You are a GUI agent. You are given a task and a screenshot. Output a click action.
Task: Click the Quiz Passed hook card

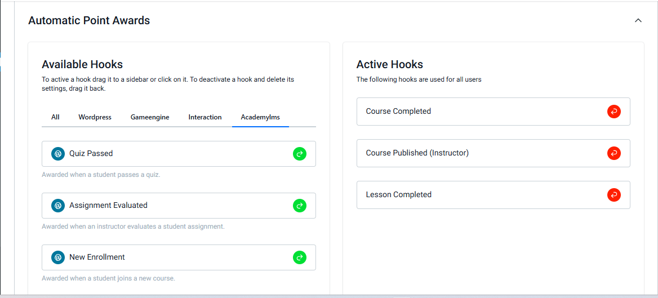click(x=179, y=154)
